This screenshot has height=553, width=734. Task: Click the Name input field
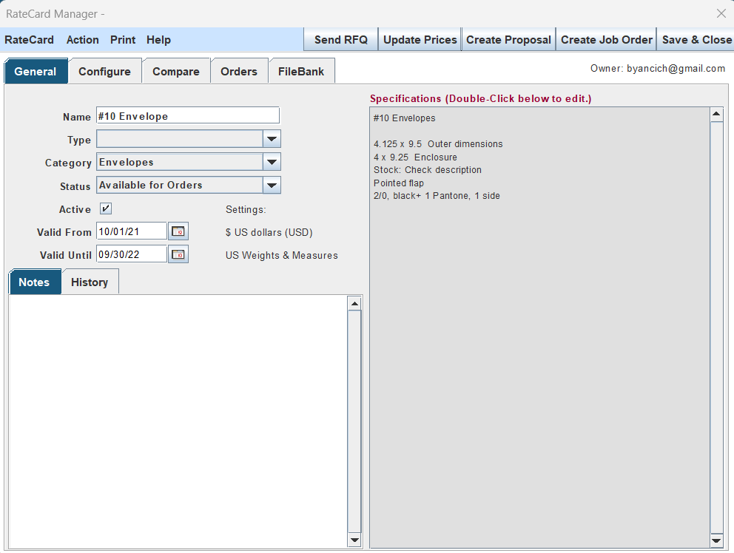(188, 116)
